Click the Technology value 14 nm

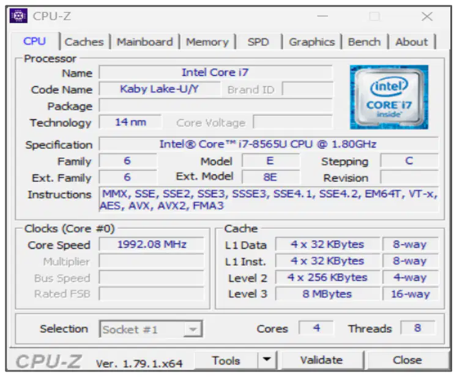[130, 122]
